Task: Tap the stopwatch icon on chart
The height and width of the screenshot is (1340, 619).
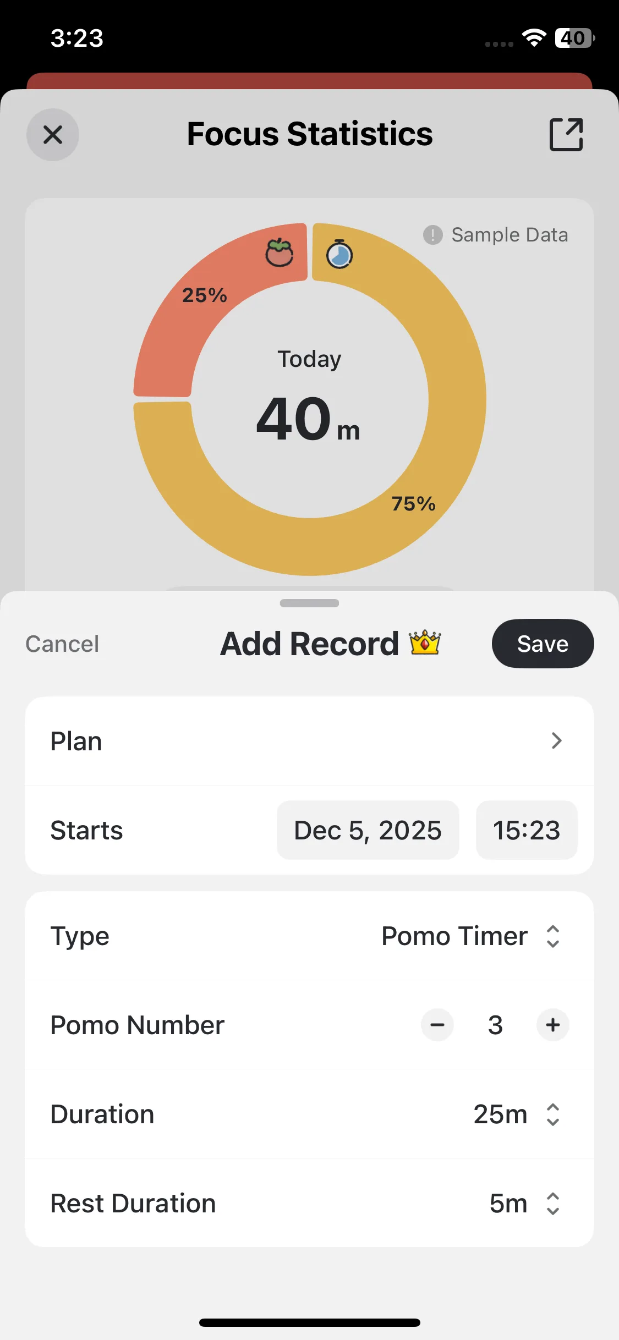Action: (339, 254)
